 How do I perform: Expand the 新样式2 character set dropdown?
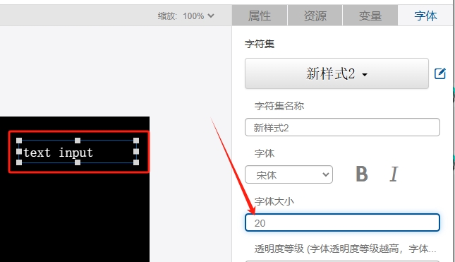click(x=336, y=73)
